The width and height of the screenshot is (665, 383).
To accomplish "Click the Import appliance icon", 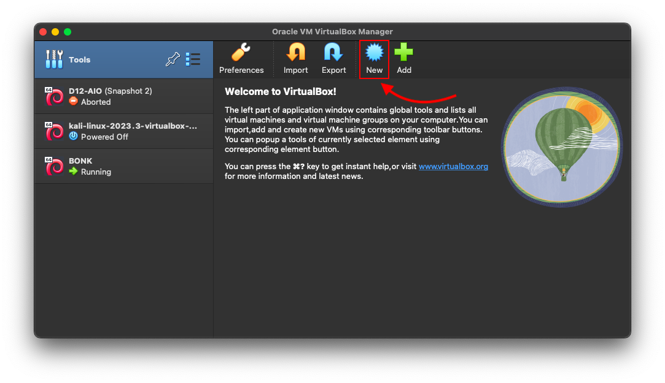I will tap(295, 53).
